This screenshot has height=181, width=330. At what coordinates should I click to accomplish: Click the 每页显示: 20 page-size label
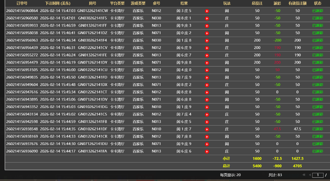(230, 175)
